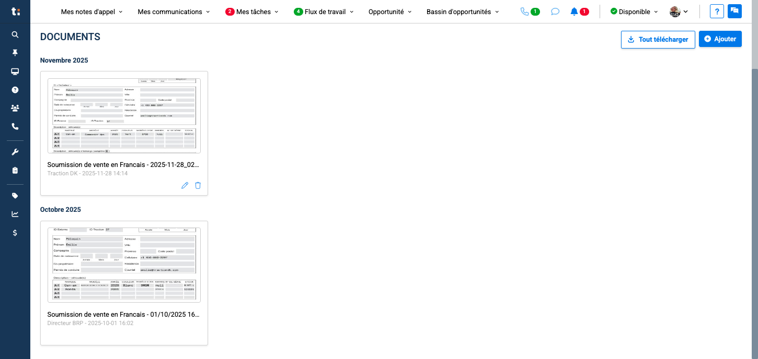Open the notifications bell
Viewport: 758px width, 359px height.
pos(573,11)
